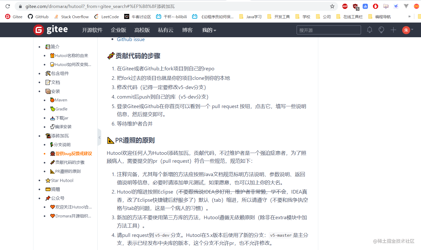Click the 搜开源 search field
This screenshot has height=250, width=421.
point(329,30)
